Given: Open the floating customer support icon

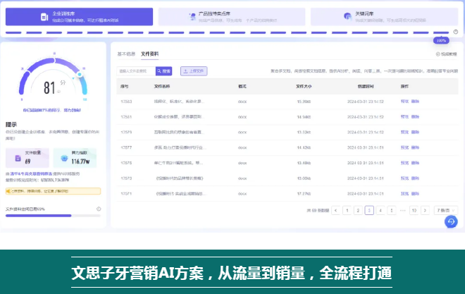Looking at the screenshot, I should [451, 221].
